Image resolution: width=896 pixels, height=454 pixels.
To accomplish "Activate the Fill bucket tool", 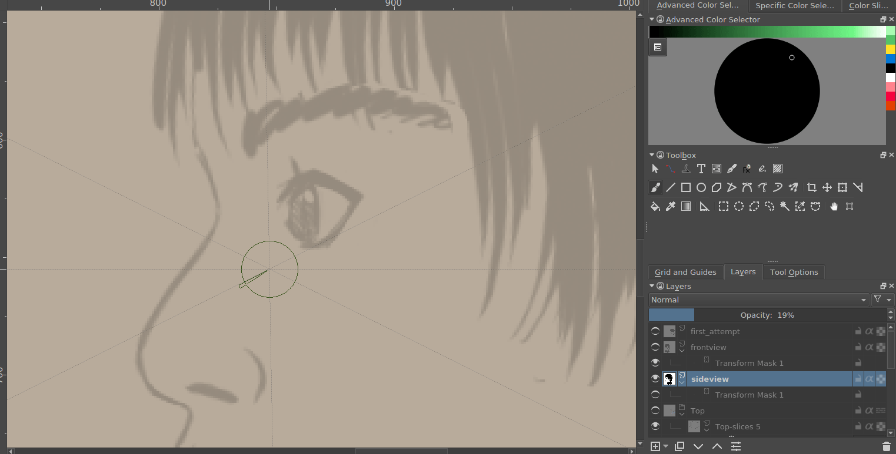I will (655, 206).
